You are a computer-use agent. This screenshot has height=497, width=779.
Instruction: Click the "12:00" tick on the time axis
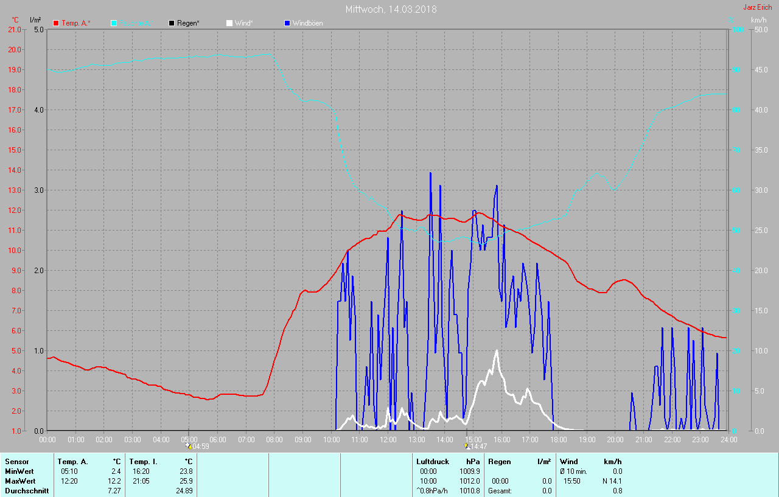[388, 439]
